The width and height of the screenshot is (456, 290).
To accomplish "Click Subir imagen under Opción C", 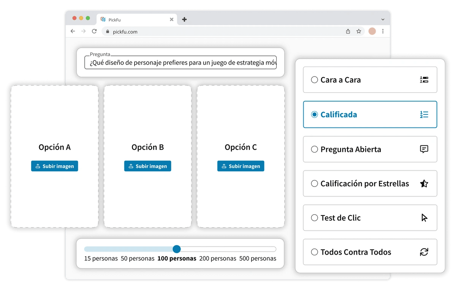I will point(241,166).
